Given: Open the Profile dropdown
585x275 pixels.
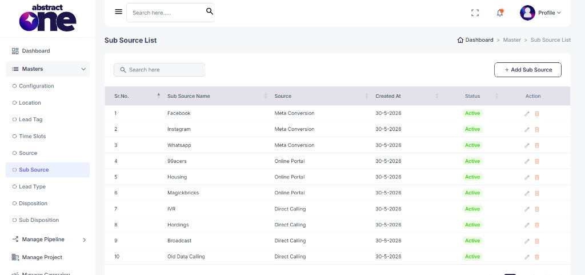Looking at the screenshot, I should [549, 13].
